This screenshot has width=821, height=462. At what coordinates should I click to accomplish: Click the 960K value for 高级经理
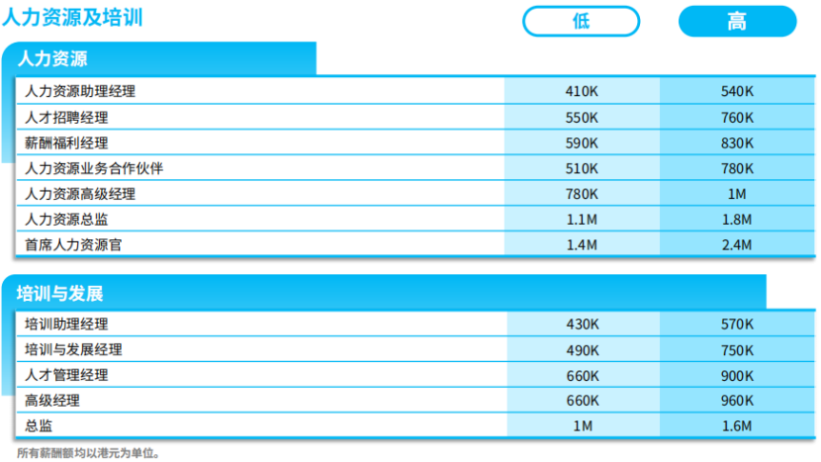[737, 401]
